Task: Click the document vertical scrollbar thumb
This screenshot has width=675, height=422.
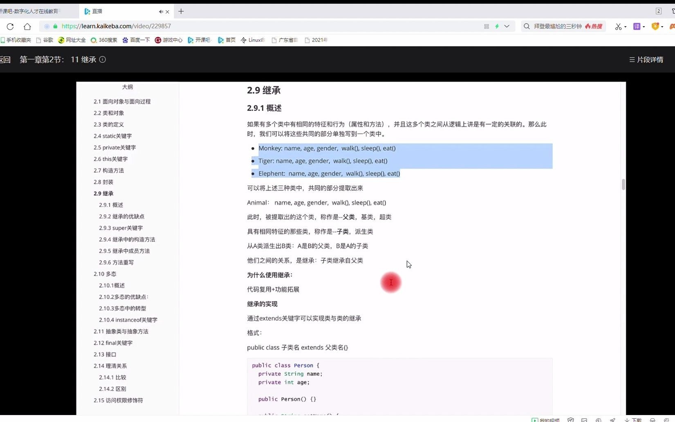Action: coord(623,184)
